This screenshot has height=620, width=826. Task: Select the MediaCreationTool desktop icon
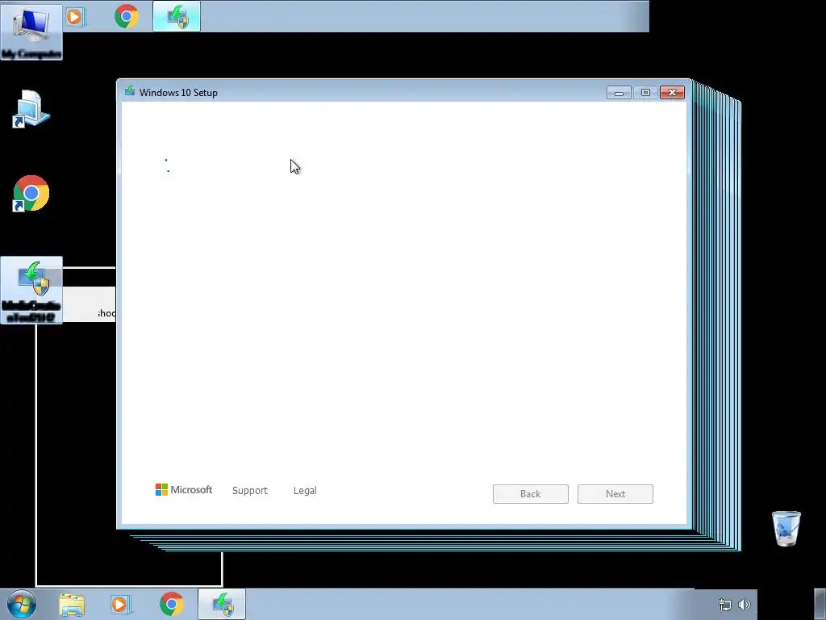(x=31, y=291)
